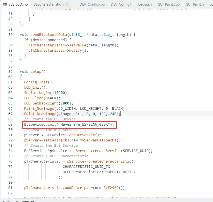This screenshot has height=202, width=213.
Task: Switch to the DEV_Config.cpp tab
Action: (92, 4)
